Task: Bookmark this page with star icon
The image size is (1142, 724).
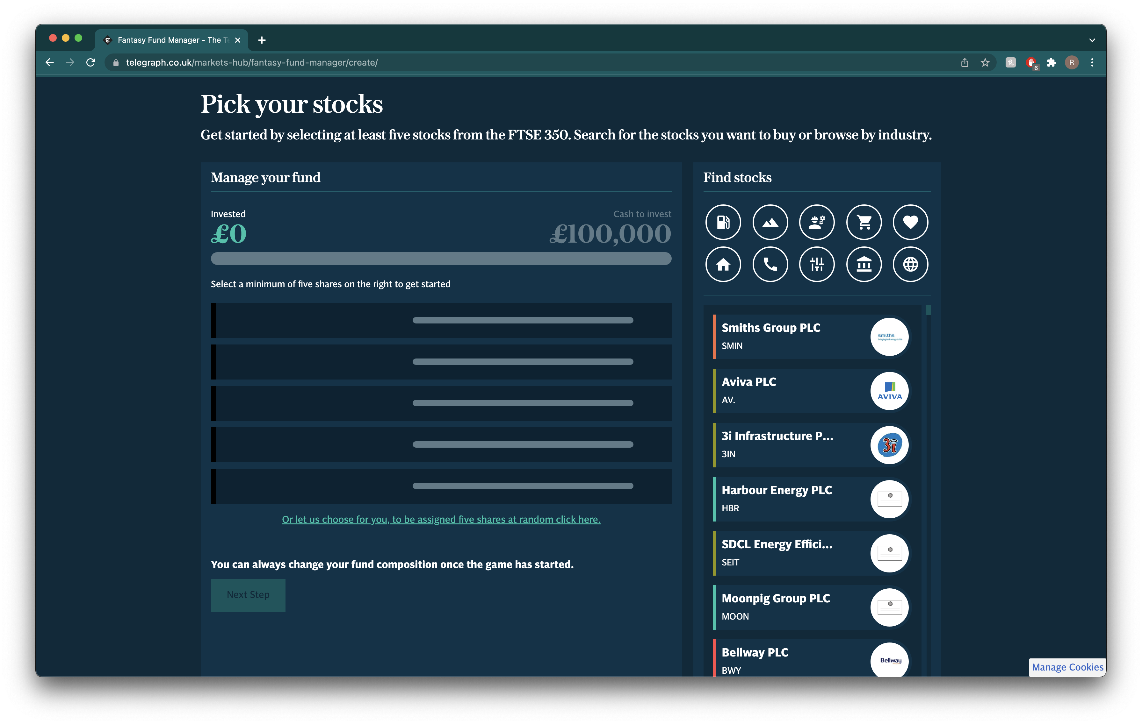Action: pyautogui.click(x=985, y=62)
